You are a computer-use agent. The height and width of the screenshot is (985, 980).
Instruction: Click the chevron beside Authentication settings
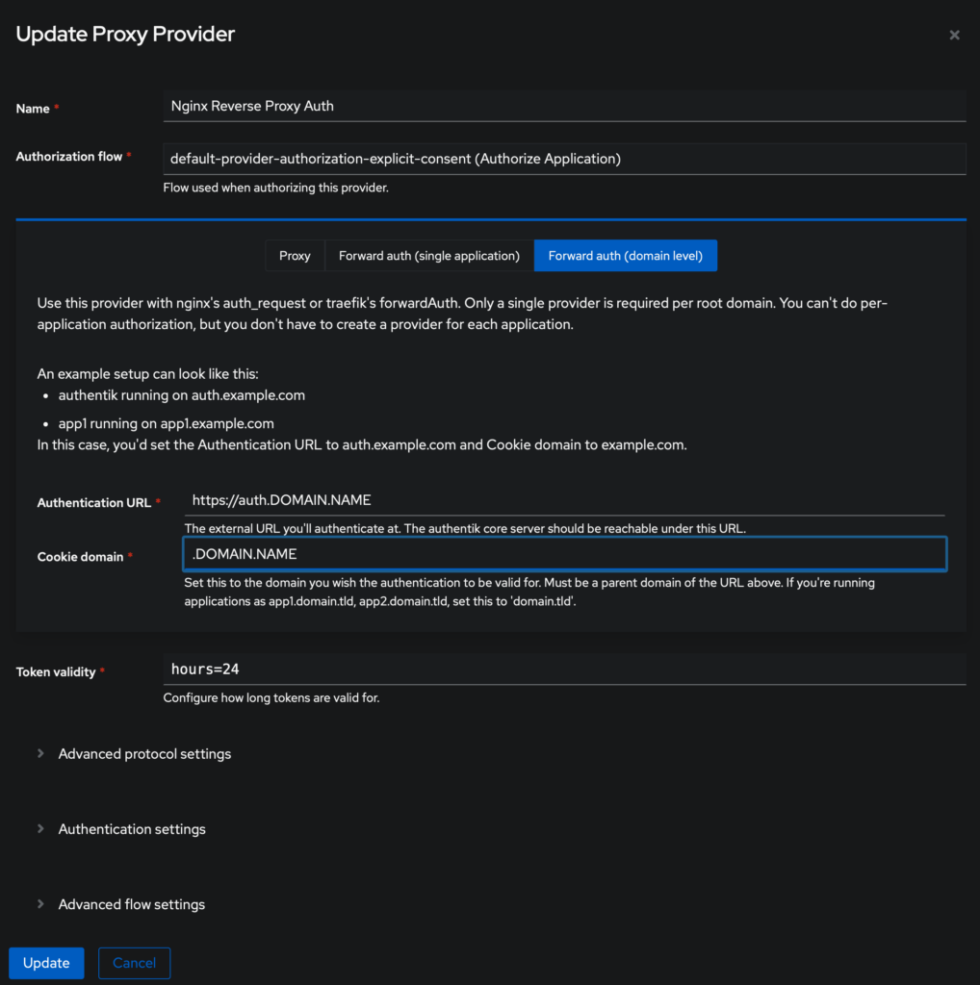(40, 828)
